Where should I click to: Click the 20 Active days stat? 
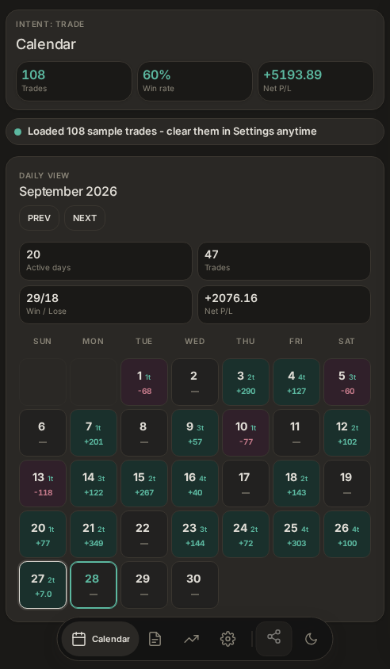pyautogui.click(x=105, y=261)
